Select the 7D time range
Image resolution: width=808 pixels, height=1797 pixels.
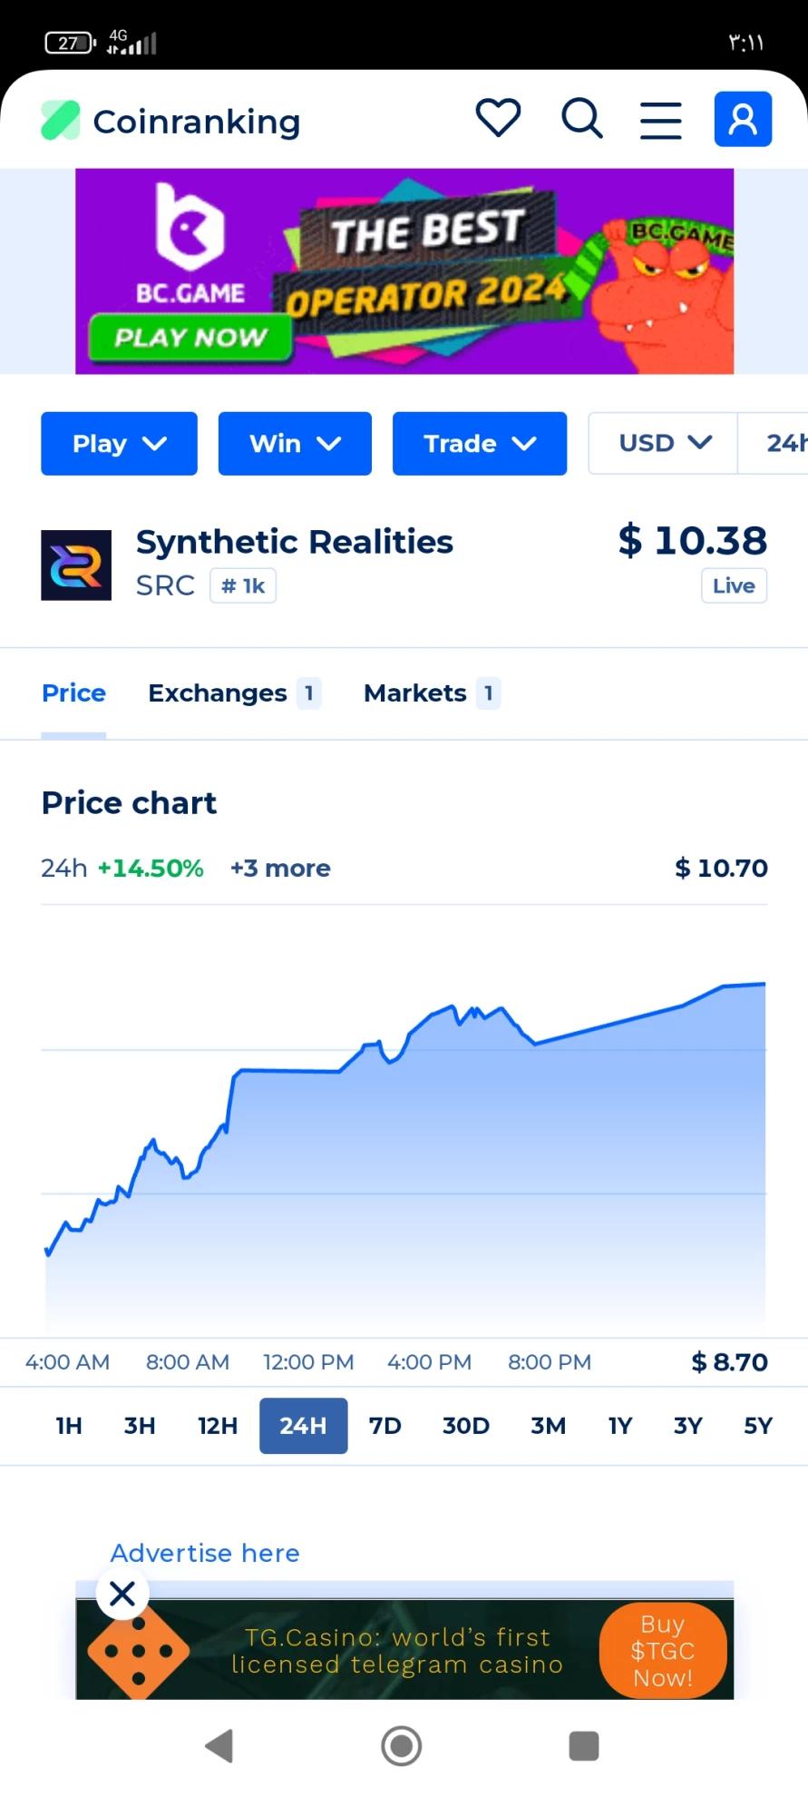tap(385, 1426)
